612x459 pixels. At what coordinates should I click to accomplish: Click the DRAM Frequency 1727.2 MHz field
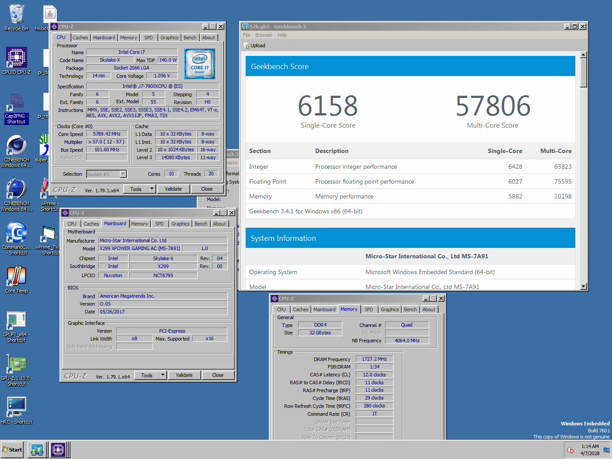(374, 359)
